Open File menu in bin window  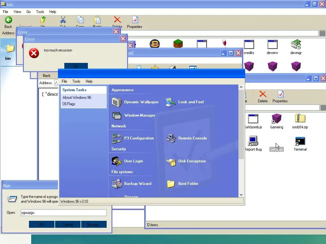(6, 12)
